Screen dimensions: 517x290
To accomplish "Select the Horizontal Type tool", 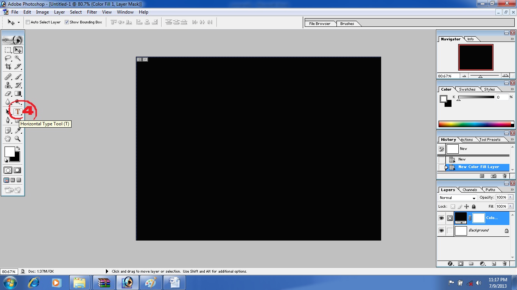I will pos(17,111).
